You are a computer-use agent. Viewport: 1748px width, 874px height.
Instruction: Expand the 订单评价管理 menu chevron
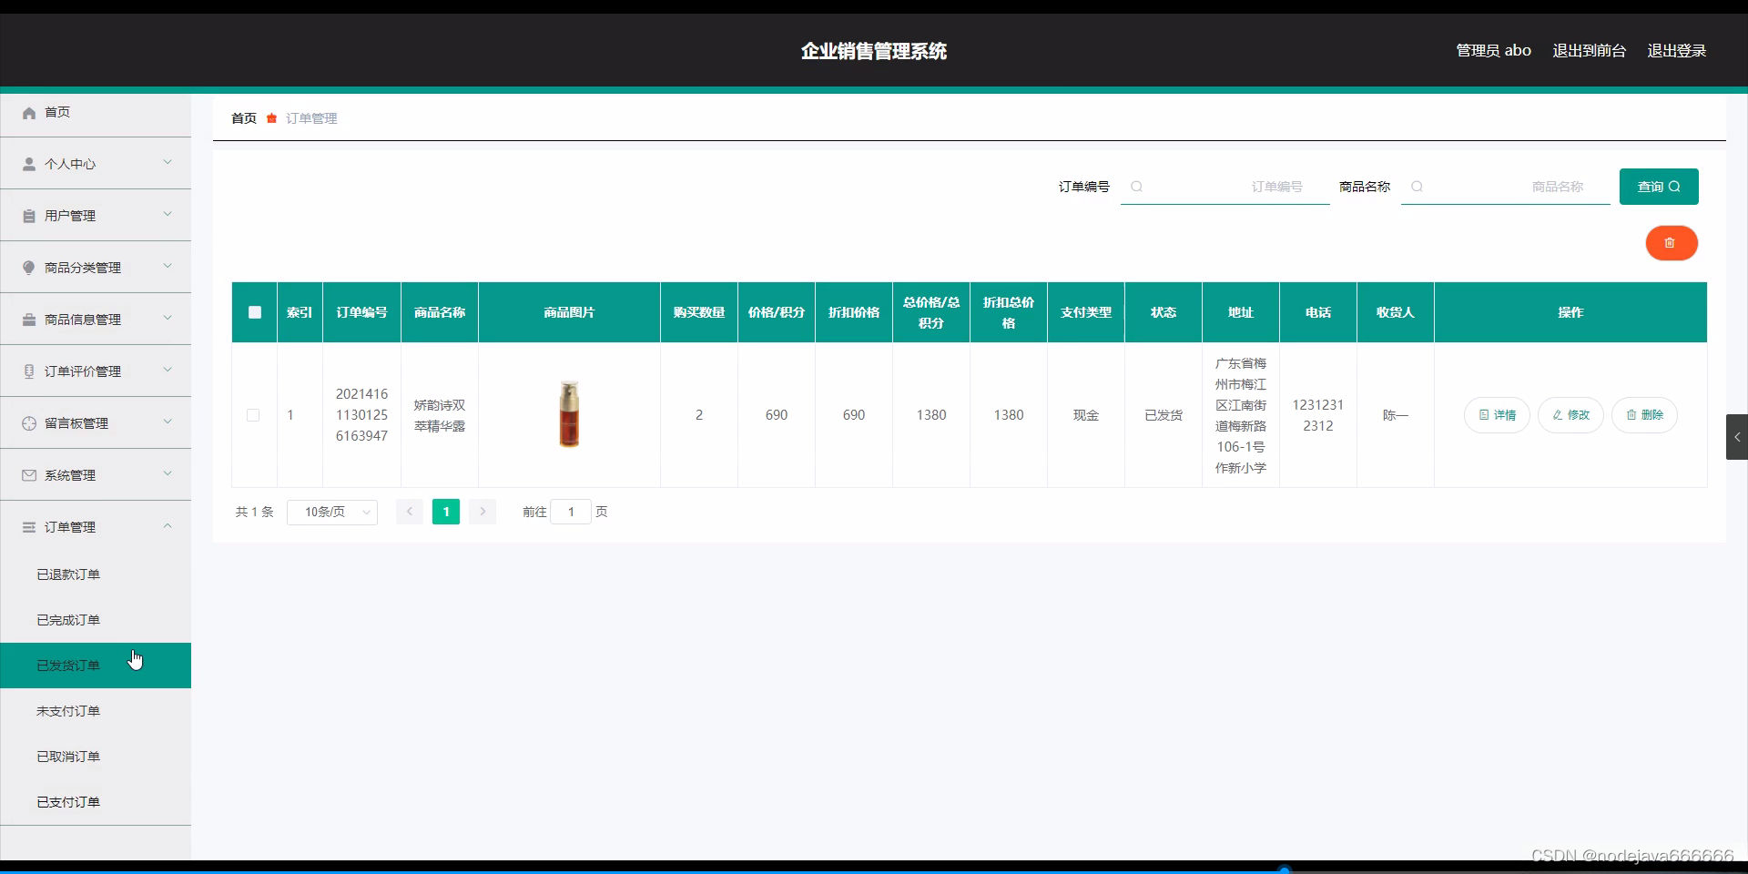[x=168, y=371]
